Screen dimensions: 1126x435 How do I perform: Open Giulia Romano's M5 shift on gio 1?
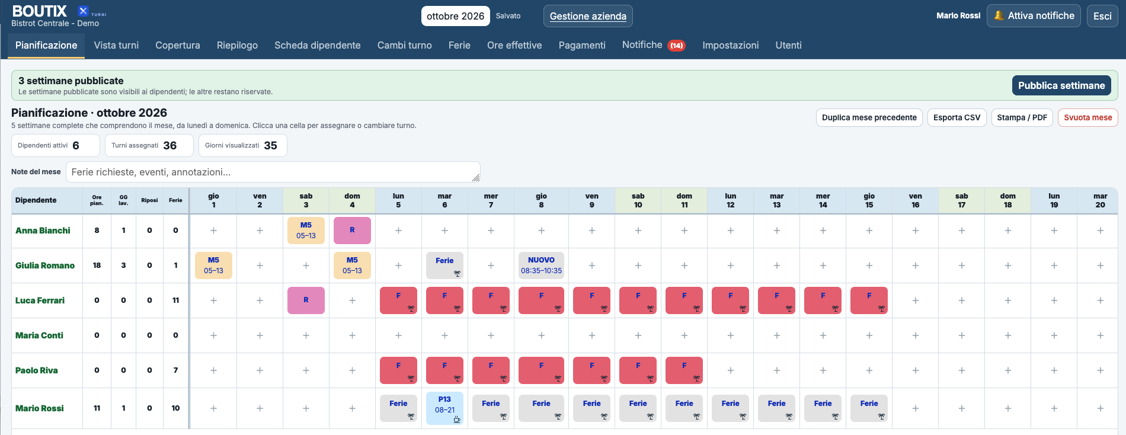click(213, 266)
